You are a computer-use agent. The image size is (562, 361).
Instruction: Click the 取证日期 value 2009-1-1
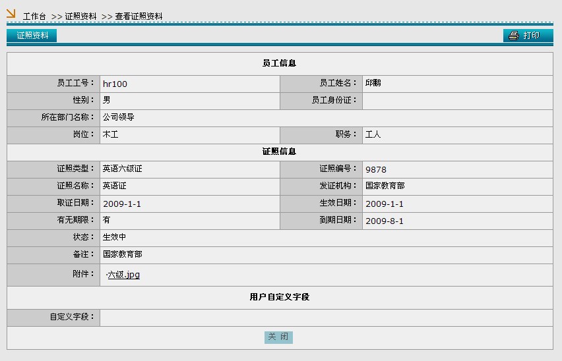pos(121,204)
